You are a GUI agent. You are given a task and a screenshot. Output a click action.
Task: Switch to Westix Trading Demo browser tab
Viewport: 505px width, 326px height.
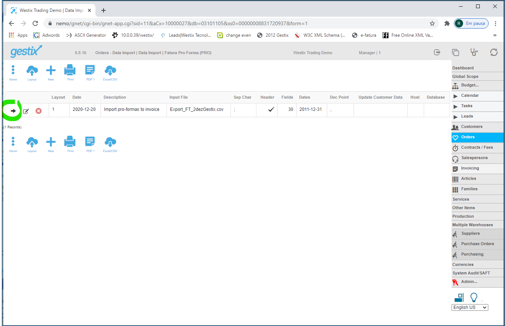pos(51,10)
